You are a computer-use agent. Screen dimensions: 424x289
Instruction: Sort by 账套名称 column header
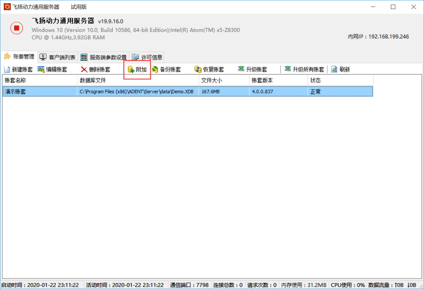pos(40,80)
